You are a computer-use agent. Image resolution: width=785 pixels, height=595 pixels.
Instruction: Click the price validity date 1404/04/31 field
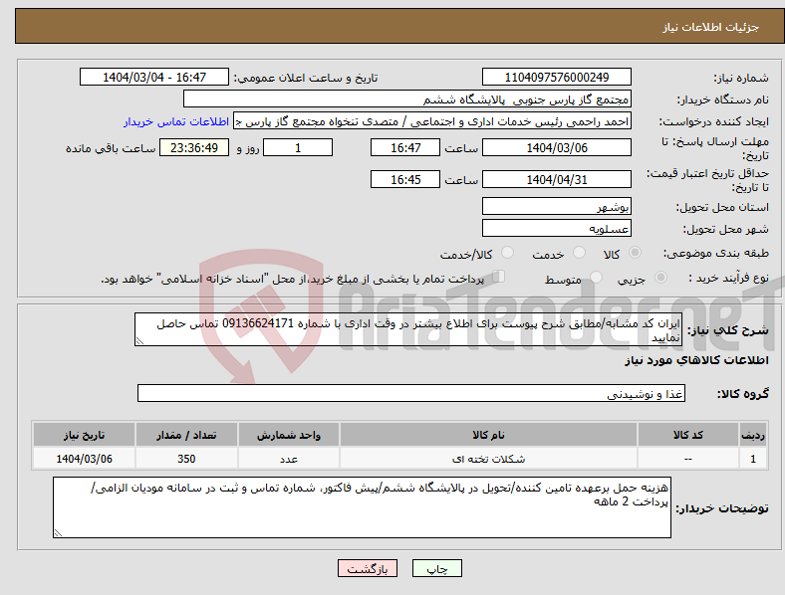556,179
